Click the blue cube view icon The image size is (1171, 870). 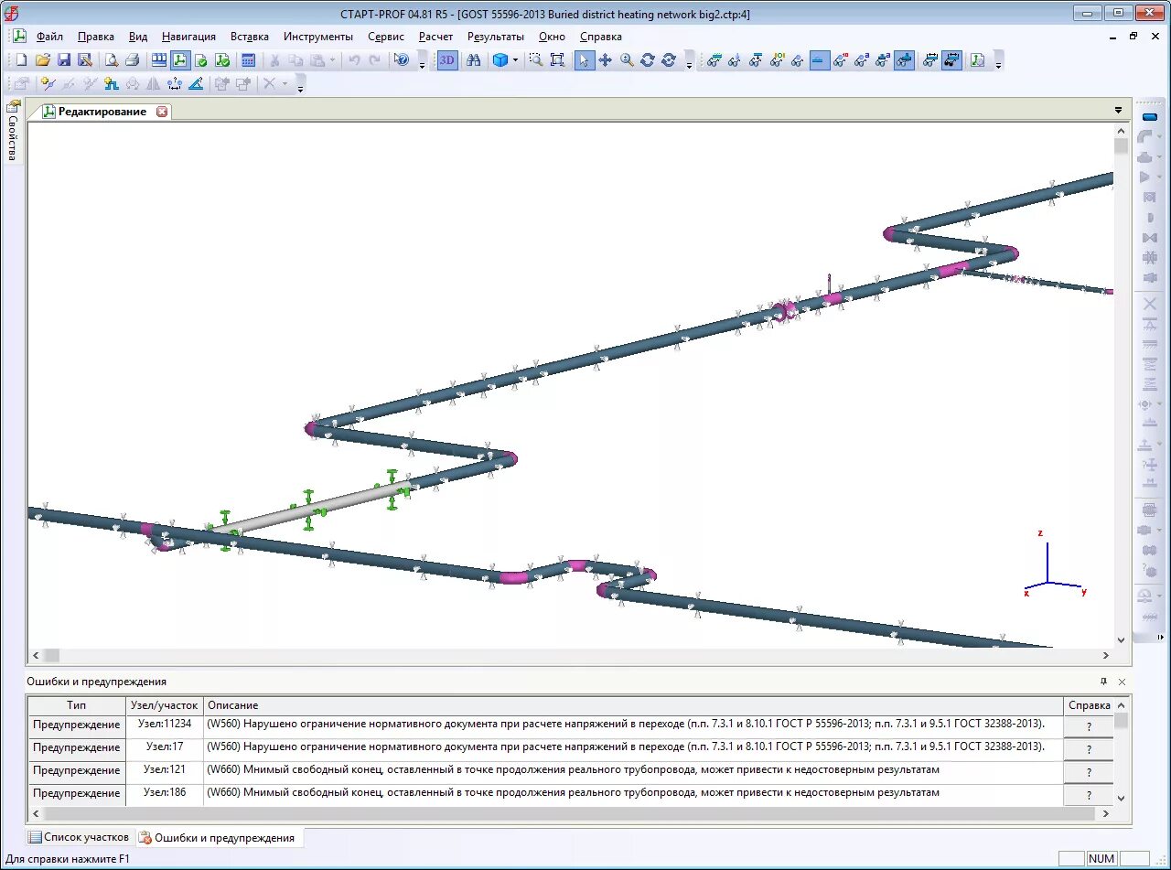pyautogui.click(x=500, y=60)
